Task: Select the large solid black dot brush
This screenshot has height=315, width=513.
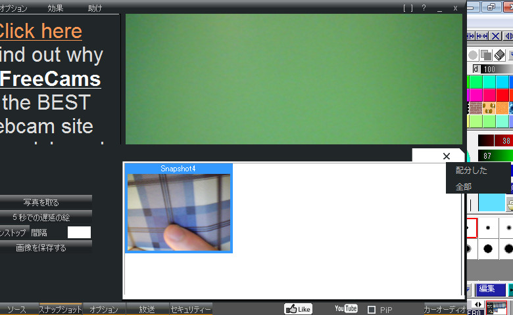Action: [488, 249]
